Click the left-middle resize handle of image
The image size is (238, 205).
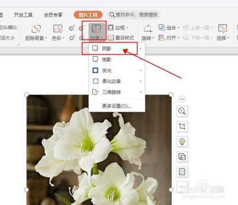coord(27,189)
